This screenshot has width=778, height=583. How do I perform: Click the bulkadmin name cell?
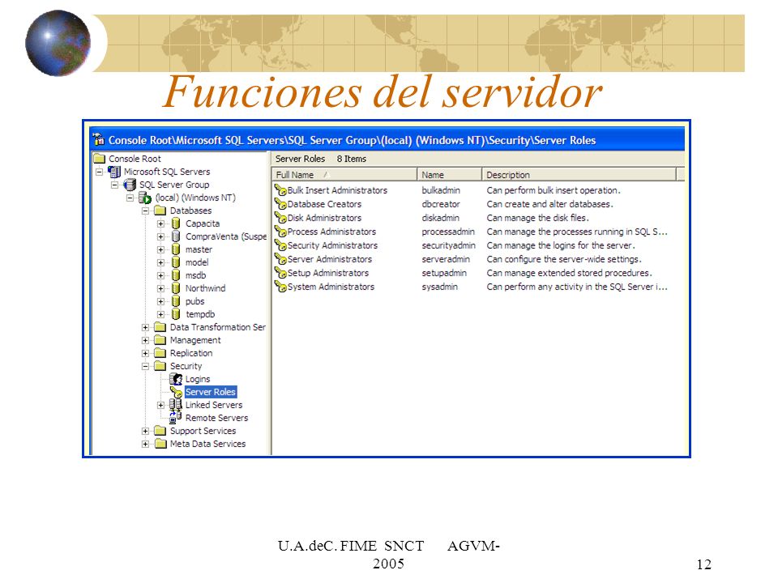pos(441,189)
